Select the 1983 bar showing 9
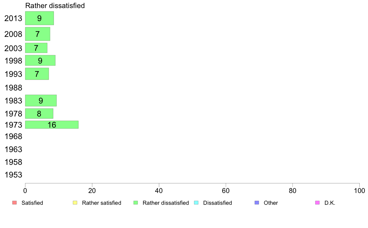The height and width of the screenshot is (228, 368). (x=41, y=100)
